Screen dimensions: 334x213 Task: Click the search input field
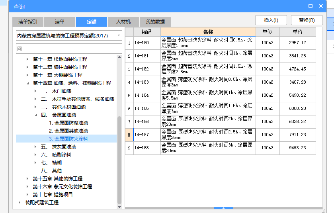pos(69,49)
